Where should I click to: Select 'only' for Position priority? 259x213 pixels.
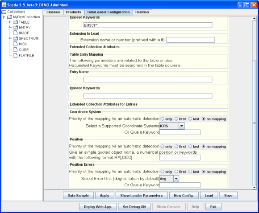click(x=163, y=147)
